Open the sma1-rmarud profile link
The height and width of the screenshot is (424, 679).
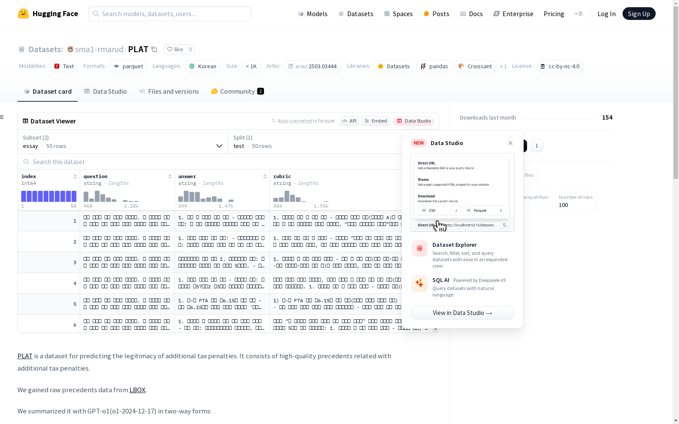pos(99,49)
